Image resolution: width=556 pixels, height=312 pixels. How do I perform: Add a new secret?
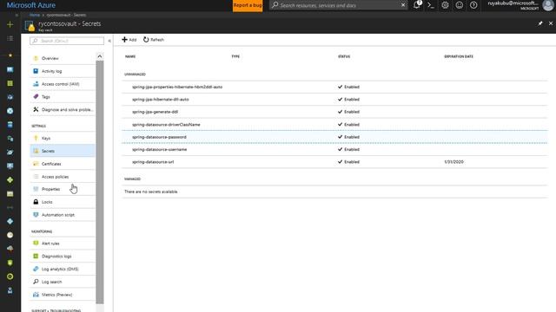(129, 40)
